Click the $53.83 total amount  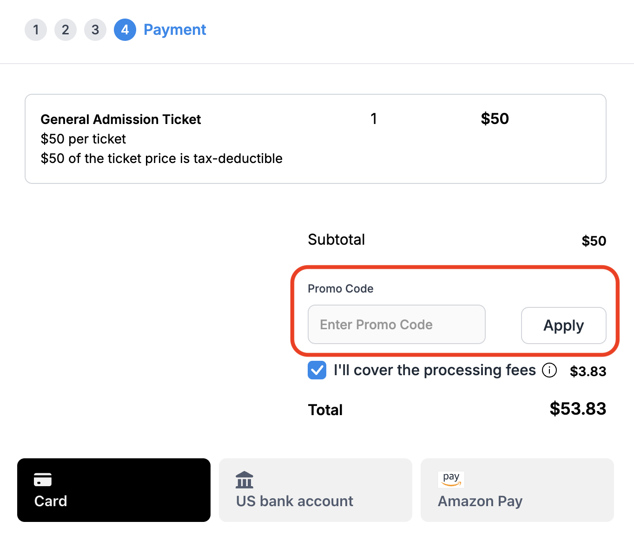coord(578,409)
